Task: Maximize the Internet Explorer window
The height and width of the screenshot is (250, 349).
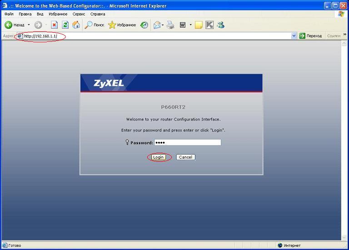Action: 335,5
